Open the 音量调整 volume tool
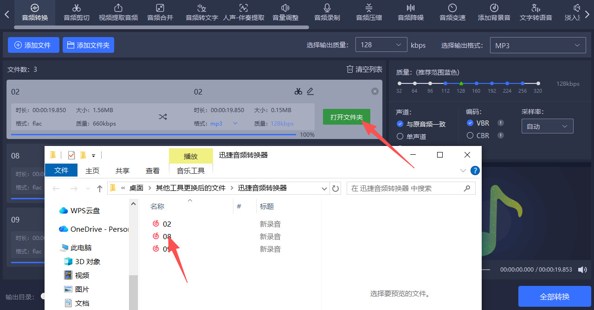 (285, 13)
